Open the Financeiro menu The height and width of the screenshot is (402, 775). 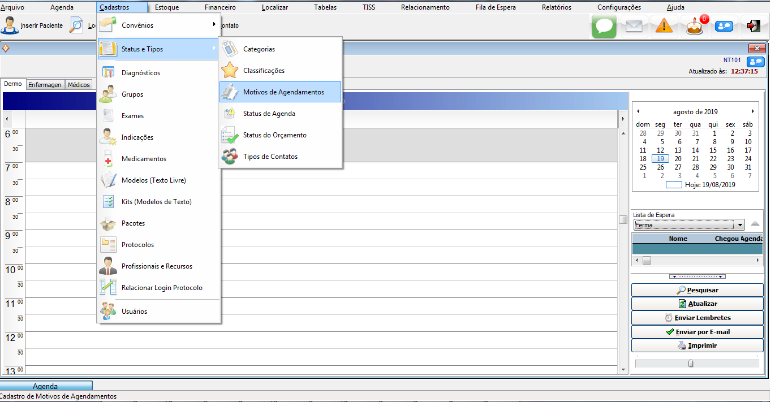tap(219, 7)
